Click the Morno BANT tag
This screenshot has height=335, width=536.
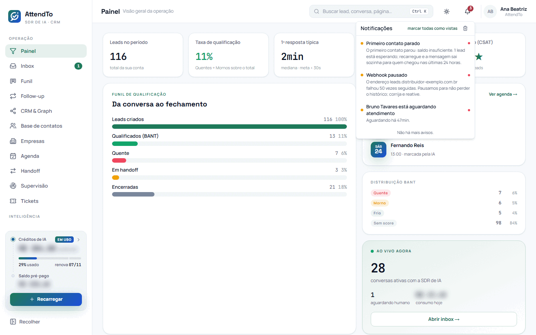click(x=380, y=203)
